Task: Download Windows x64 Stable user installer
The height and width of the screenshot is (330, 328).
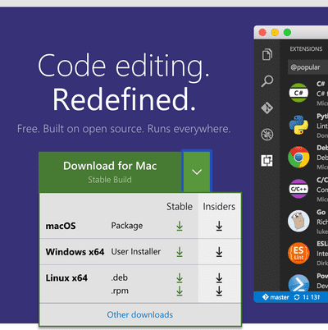Action: tap(180, 252)
